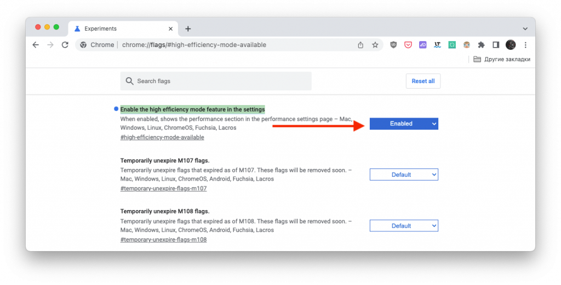561x285 pixels.
Task: Click the Reset all button
Action: click(423, 81)
